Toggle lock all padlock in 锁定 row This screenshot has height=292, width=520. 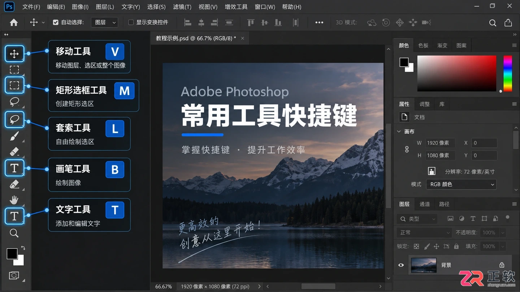(x=456, y=246)
